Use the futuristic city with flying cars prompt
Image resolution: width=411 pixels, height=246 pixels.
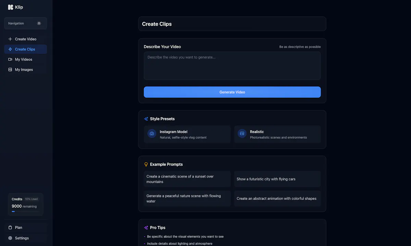pos(277,179)
